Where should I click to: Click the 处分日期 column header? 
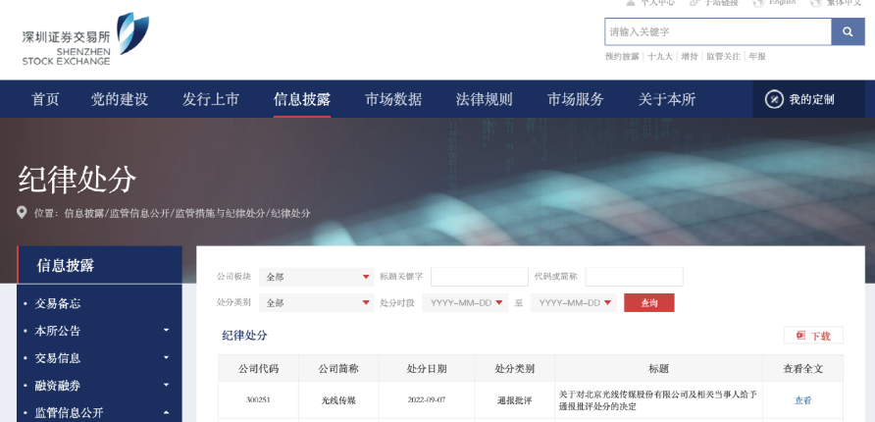(x=427, y=368)
